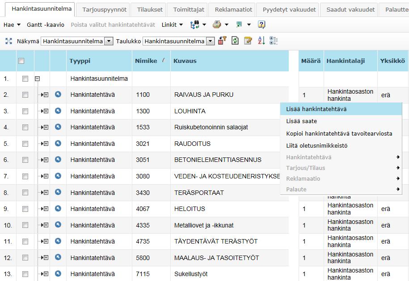
Task: Open the Linkit dropdown menu
Action: (172, 25)
